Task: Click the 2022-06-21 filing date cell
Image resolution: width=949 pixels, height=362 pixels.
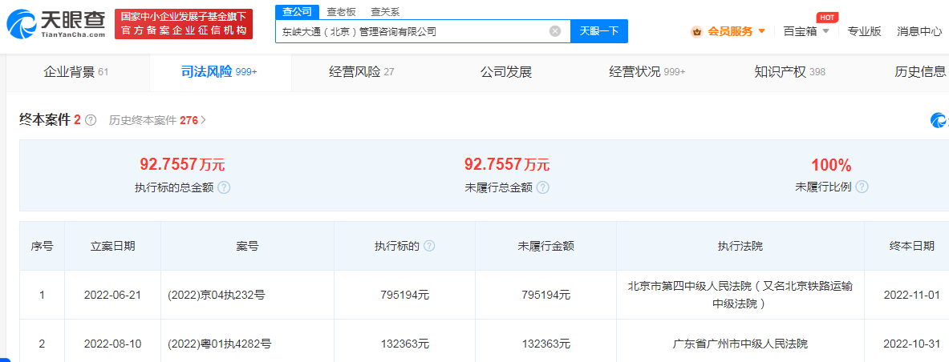Action: coord(112,295)
